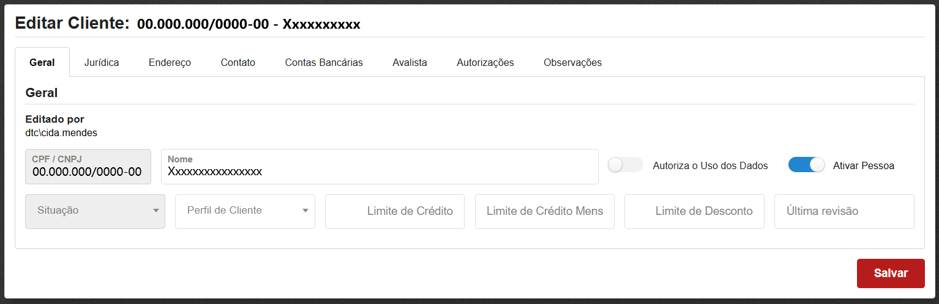
Task: Show the Observações tab
Action: 572,62
